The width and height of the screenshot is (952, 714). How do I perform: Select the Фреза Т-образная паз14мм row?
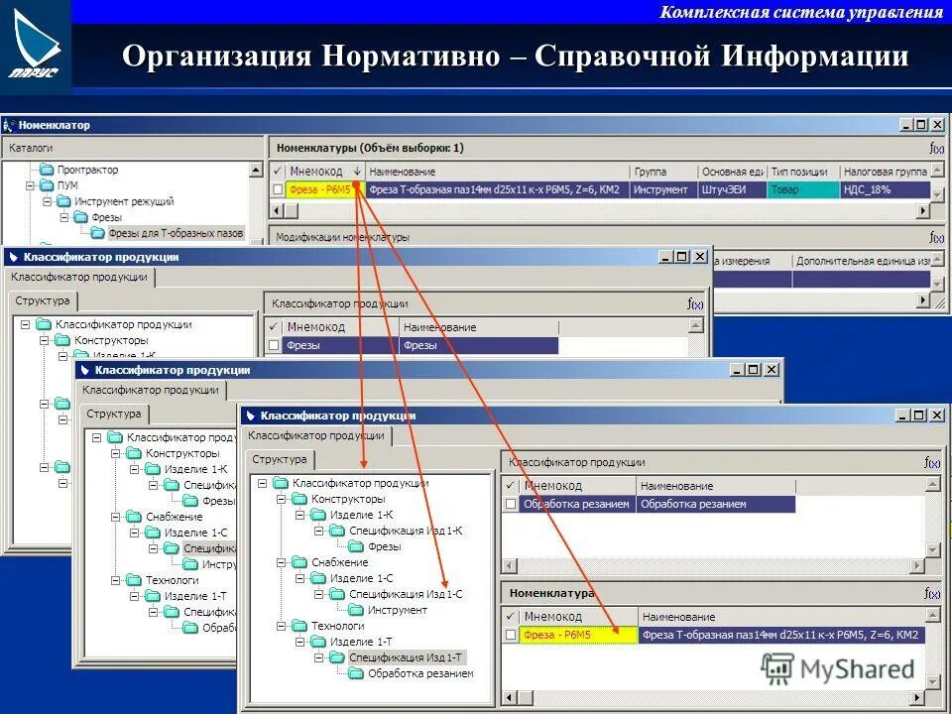pyautogui.click(x=496, y=187)
